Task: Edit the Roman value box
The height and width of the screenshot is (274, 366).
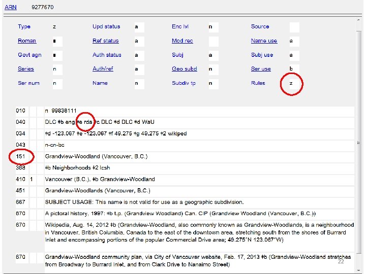Action: pos(57,41)
